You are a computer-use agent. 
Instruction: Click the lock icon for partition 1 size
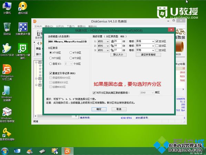tap(112, 41)
